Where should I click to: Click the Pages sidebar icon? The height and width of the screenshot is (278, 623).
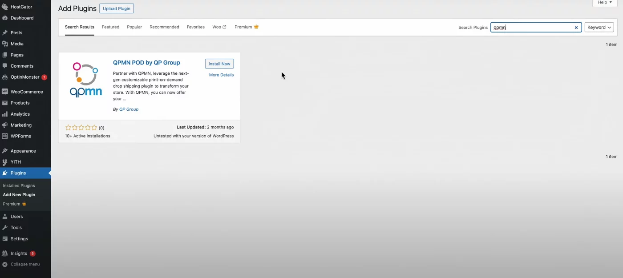(5, 55)
